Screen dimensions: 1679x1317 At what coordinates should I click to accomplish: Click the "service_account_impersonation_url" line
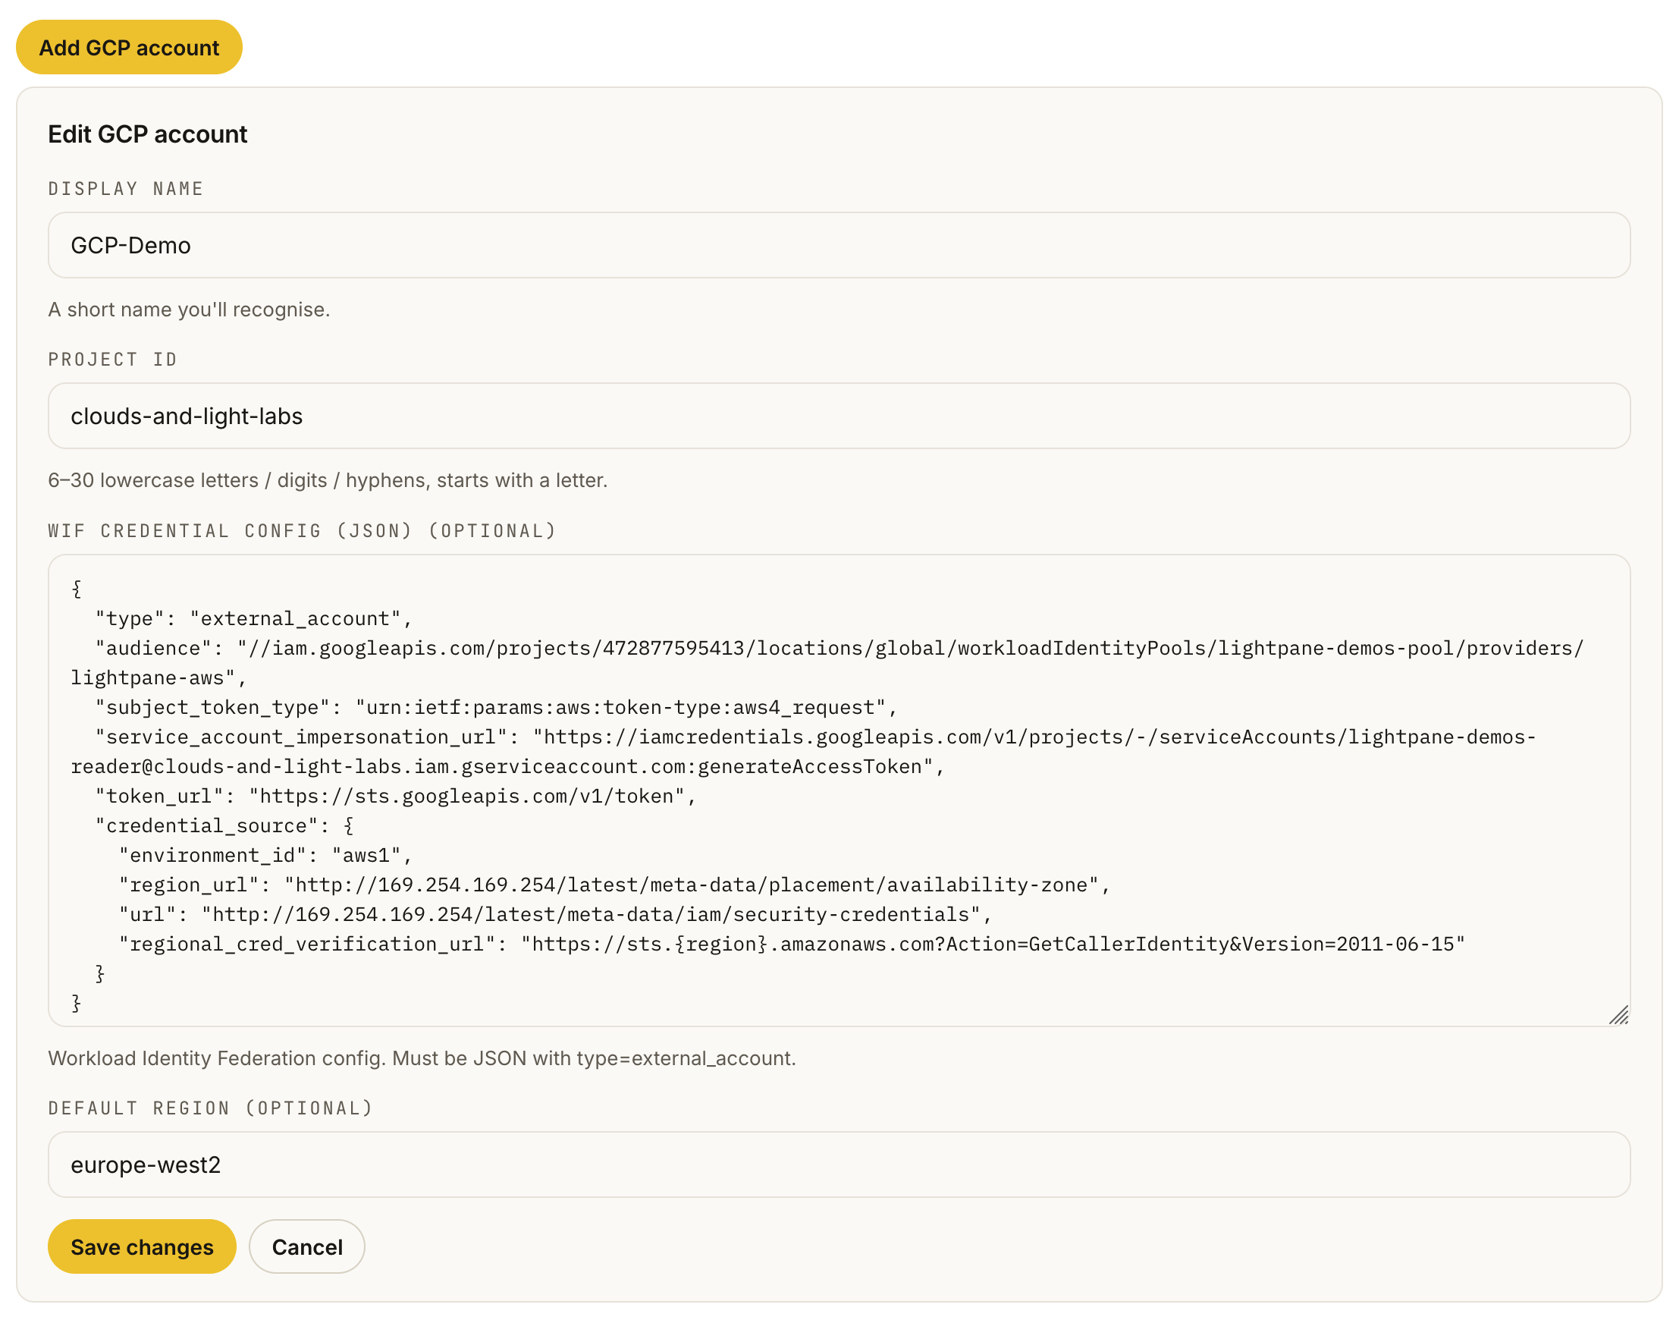(815, 737)
